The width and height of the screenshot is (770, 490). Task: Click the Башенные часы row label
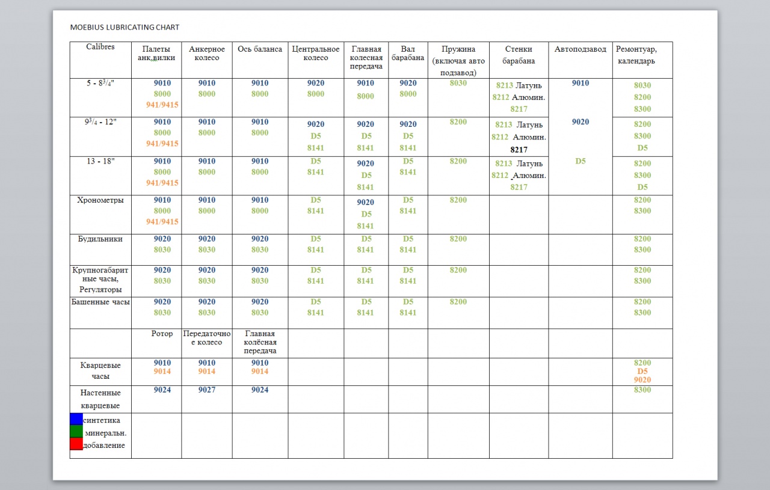point(100,302)
